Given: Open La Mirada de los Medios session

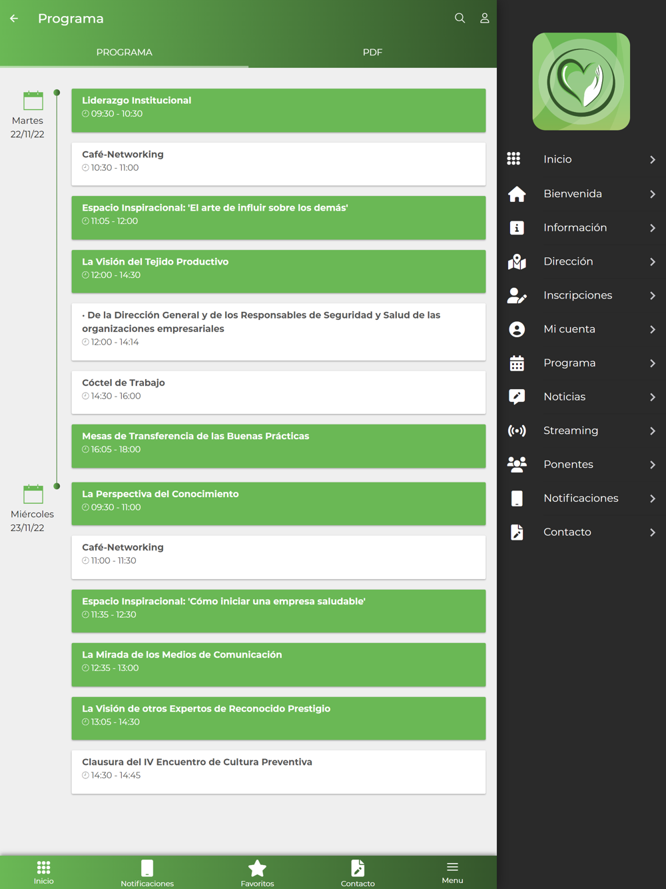Looking at the screenshot, I should (x=278, y=664).
